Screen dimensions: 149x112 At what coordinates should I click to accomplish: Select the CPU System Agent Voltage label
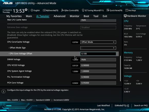(20, 71)
